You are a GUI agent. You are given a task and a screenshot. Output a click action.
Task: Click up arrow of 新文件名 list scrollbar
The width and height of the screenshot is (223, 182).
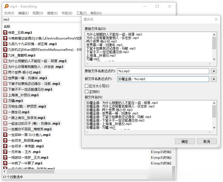pos(214,103)
